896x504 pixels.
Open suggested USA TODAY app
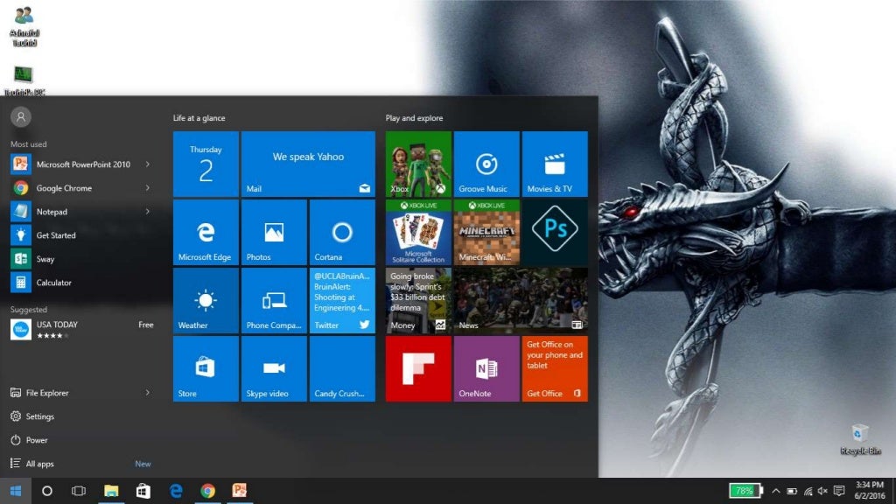tap(80, 329)
